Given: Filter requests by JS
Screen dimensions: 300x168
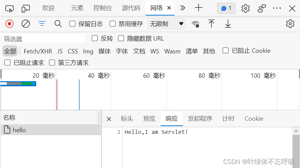Looking at the screenshot, I should click(x=60, y=51).
